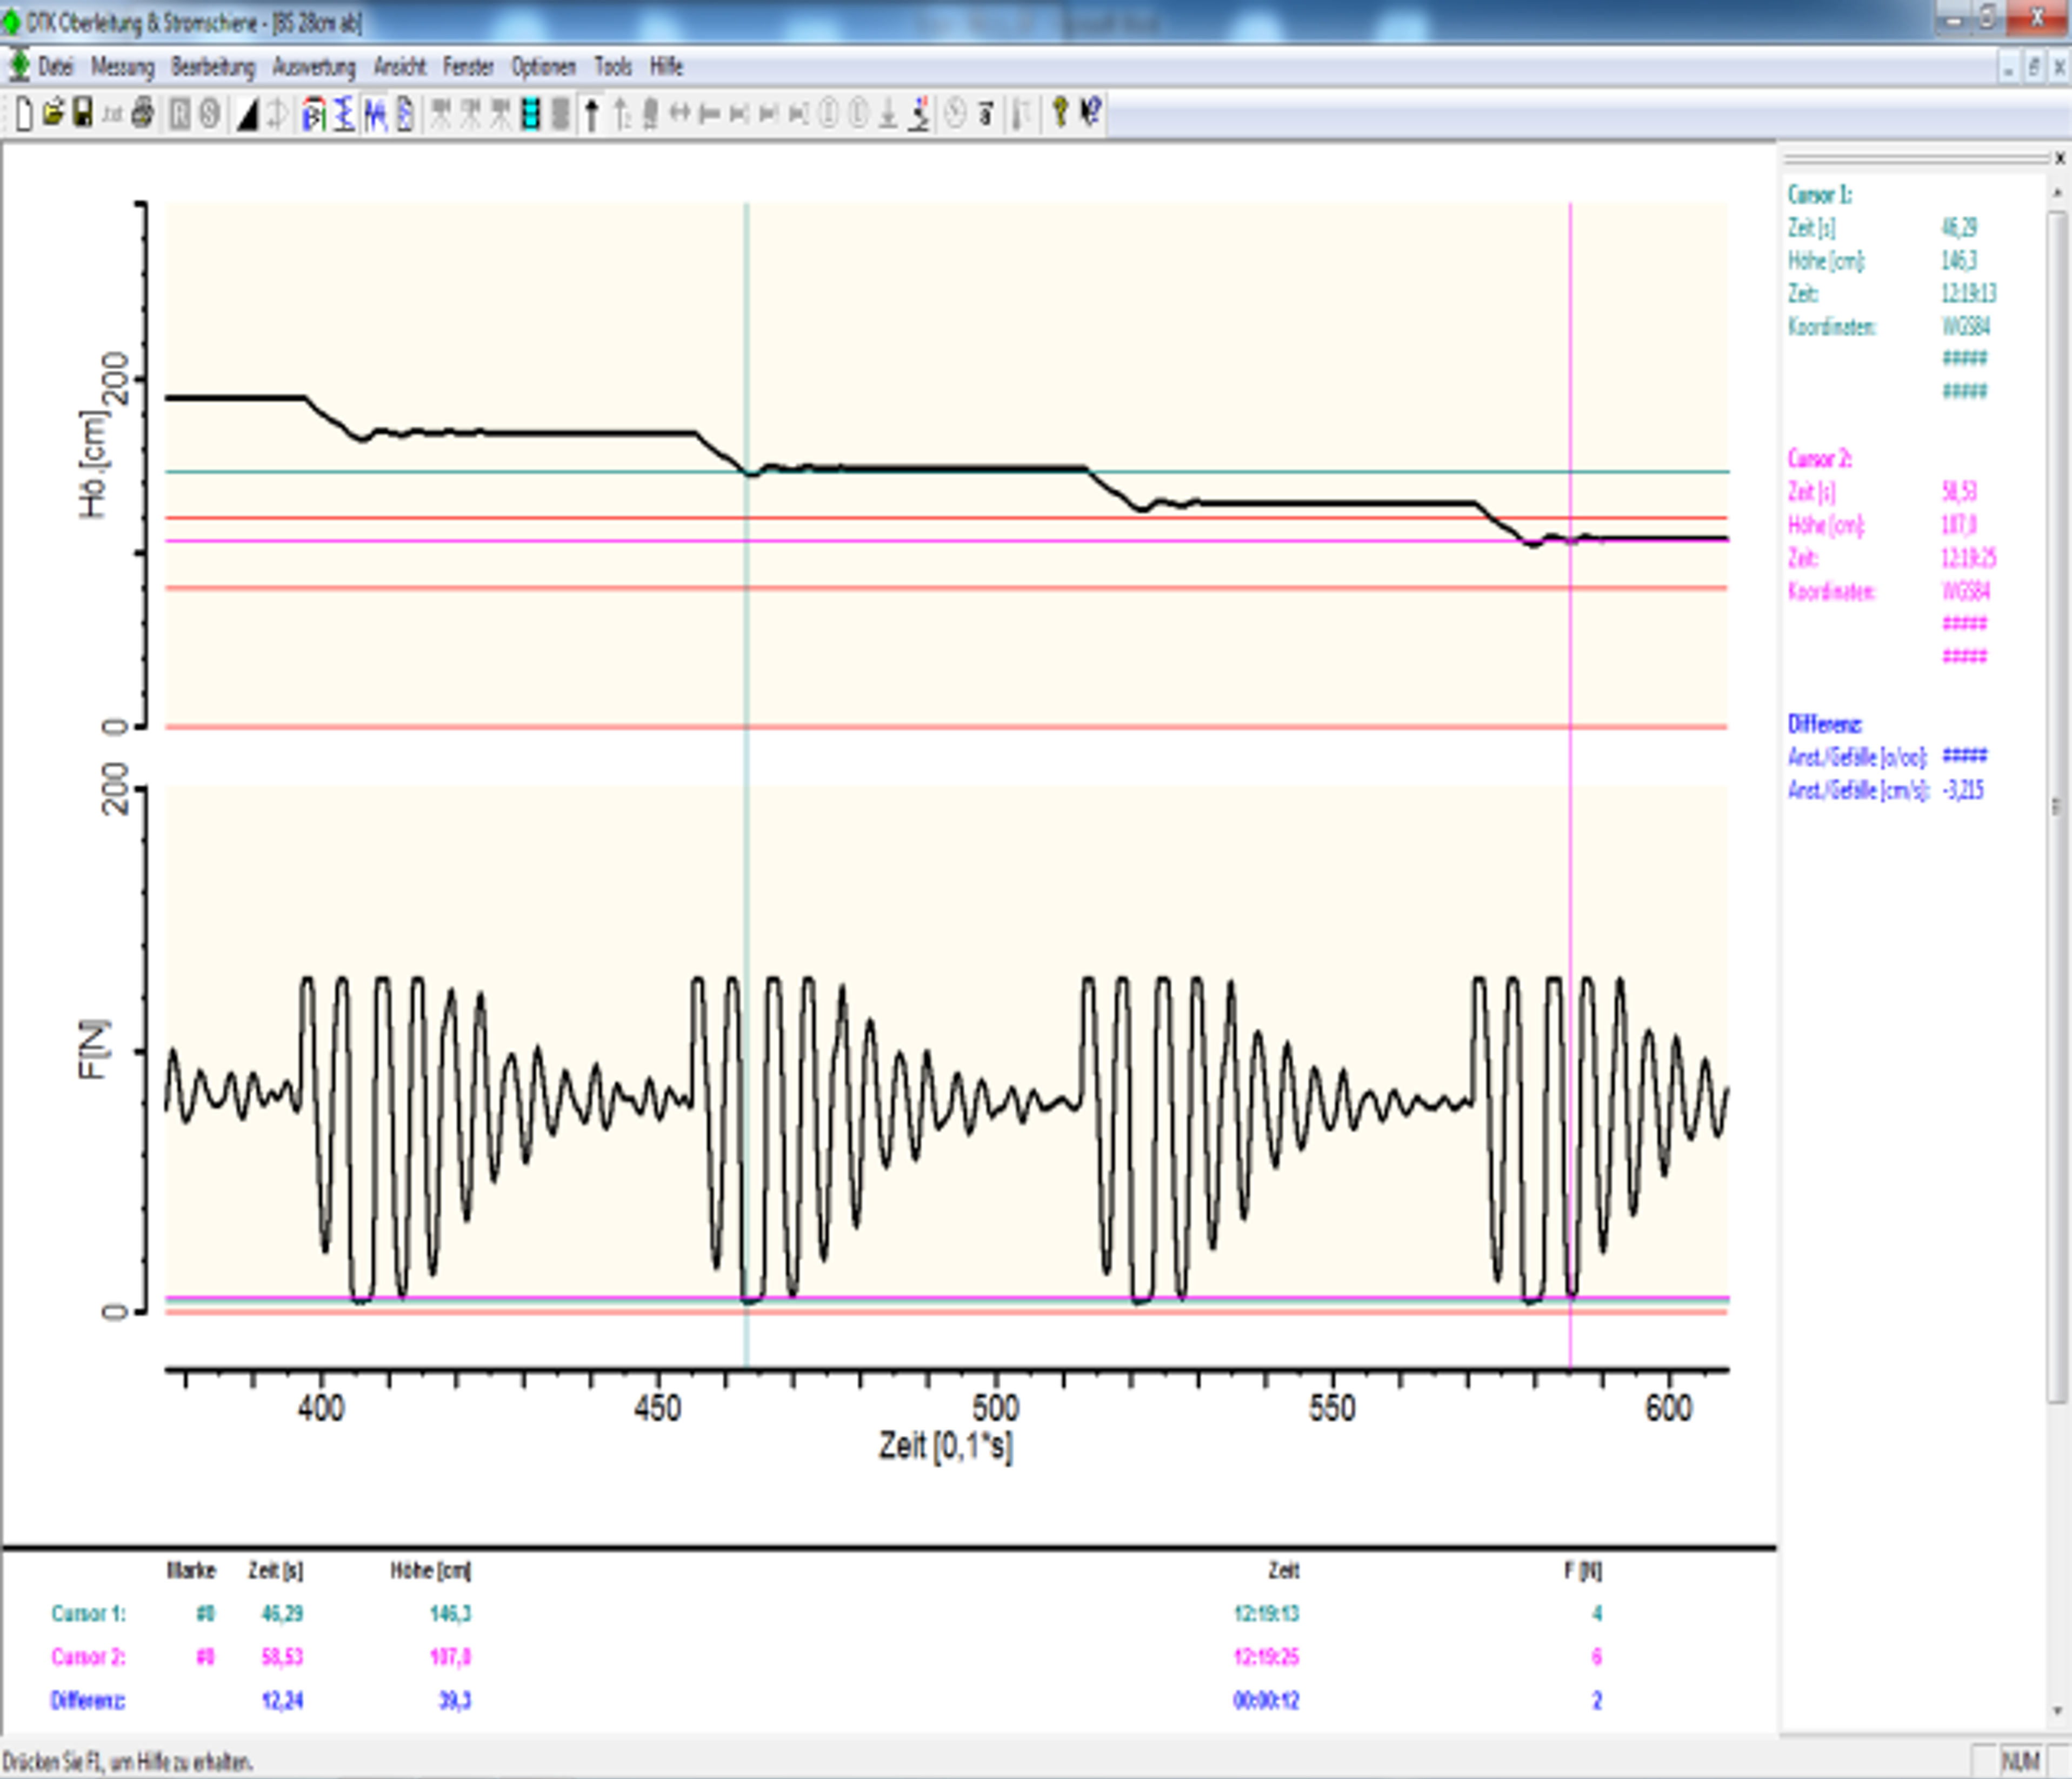Click the open file folder icon
The width and height of the screenshot is (2072, 1779).
coord(53,114)
